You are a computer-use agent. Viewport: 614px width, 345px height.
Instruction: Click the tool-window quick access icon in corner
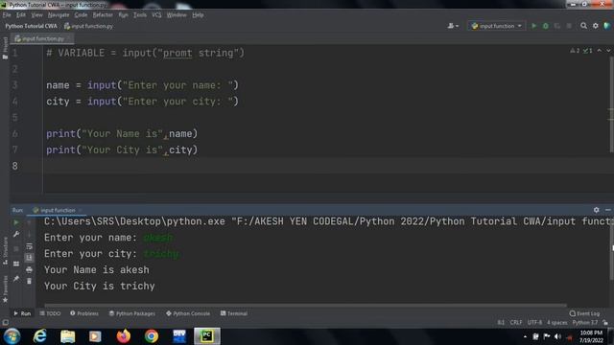(5, 322)
